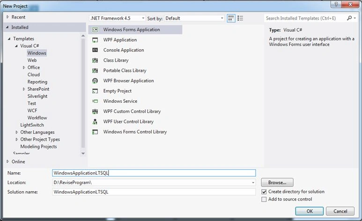
Task: Choose the WPF User Control Library name
Action: tap(128, 121)
